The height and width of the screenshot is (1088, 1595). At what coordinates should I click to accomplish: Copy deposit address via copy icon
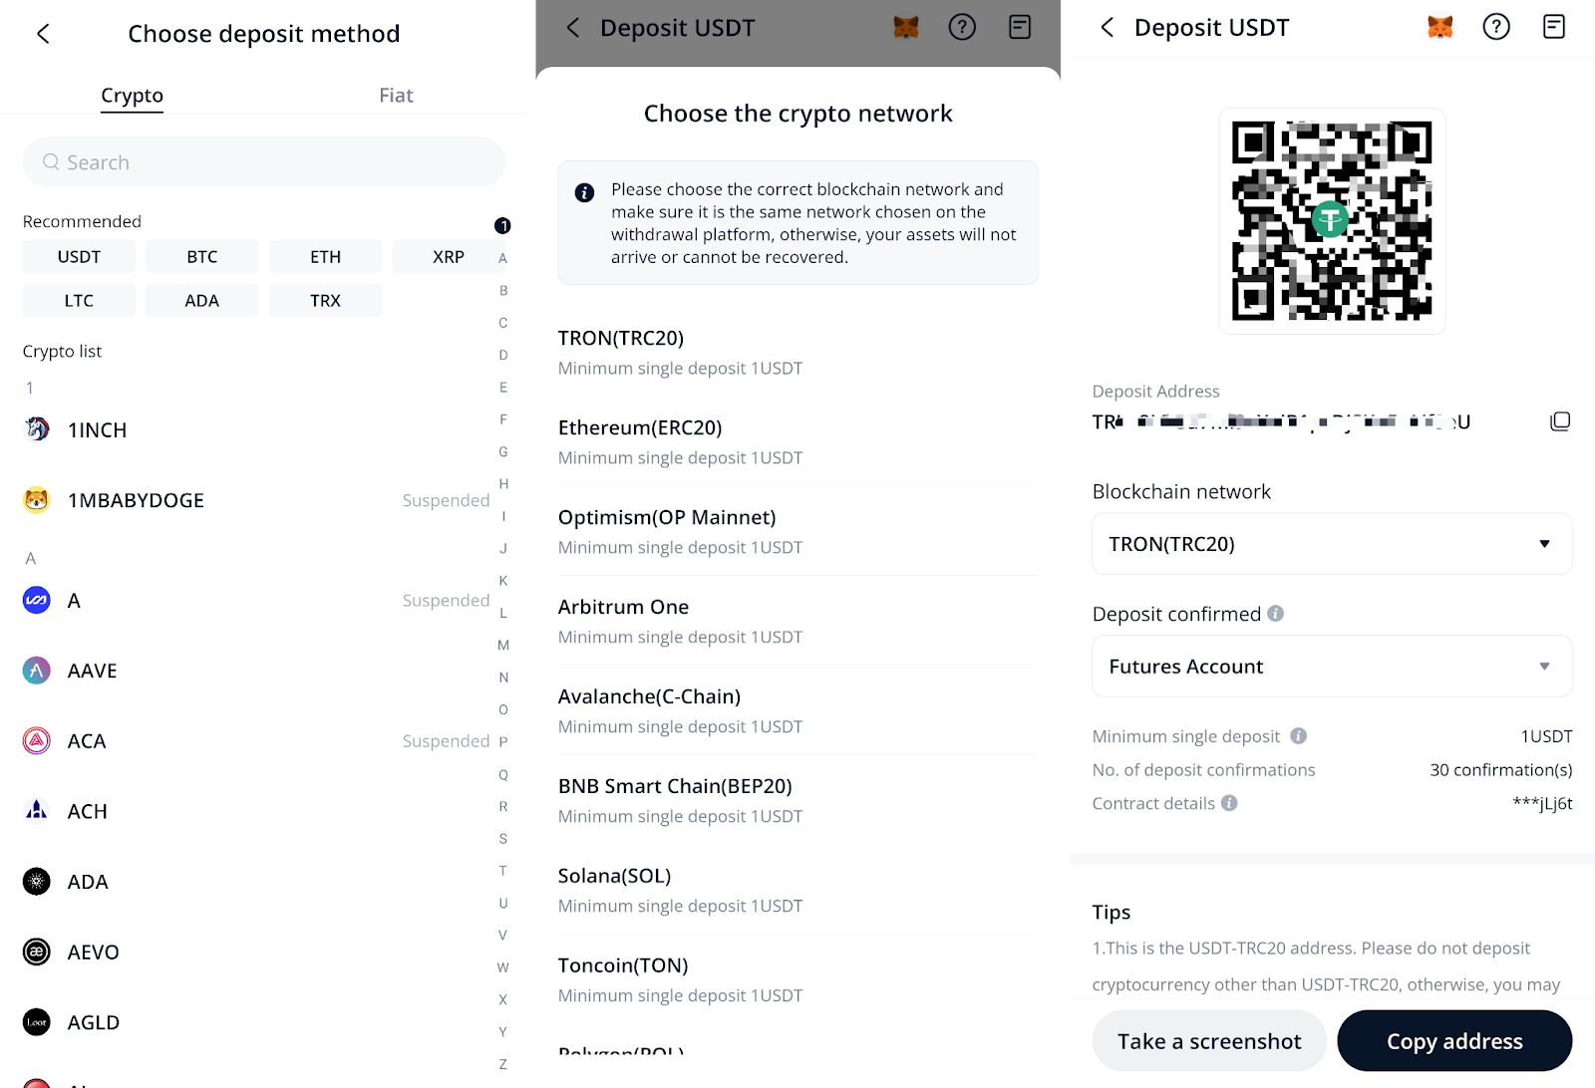click(1560, 421)
